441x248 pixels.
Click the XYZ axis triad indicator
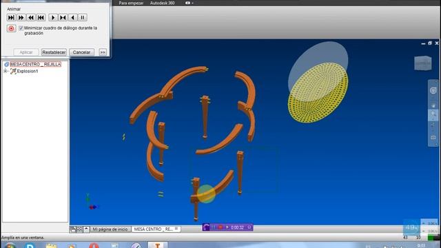92,202
